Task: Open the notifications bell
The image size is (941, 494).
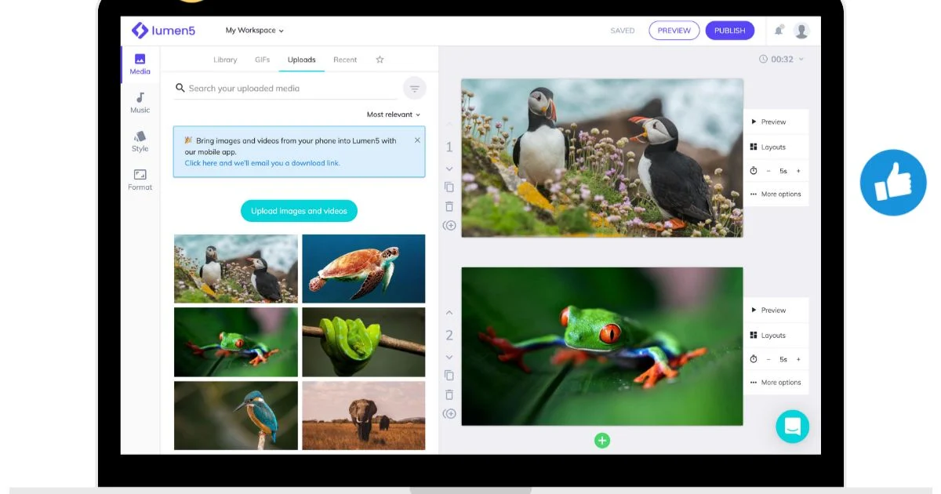Action: [x=779, y=31]
